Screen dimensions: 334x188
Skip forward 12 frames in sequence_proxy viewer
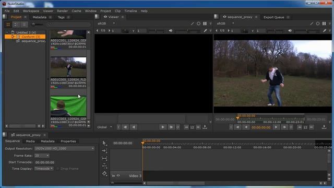pos(312,127)
